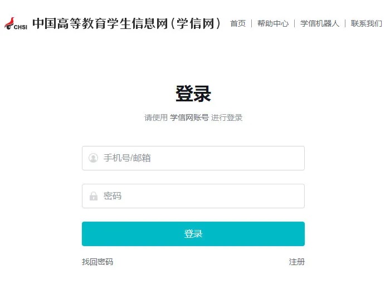Click the user avatar icon in account field
This screenshot has width=390, height=284.
(x=93, y=158)
